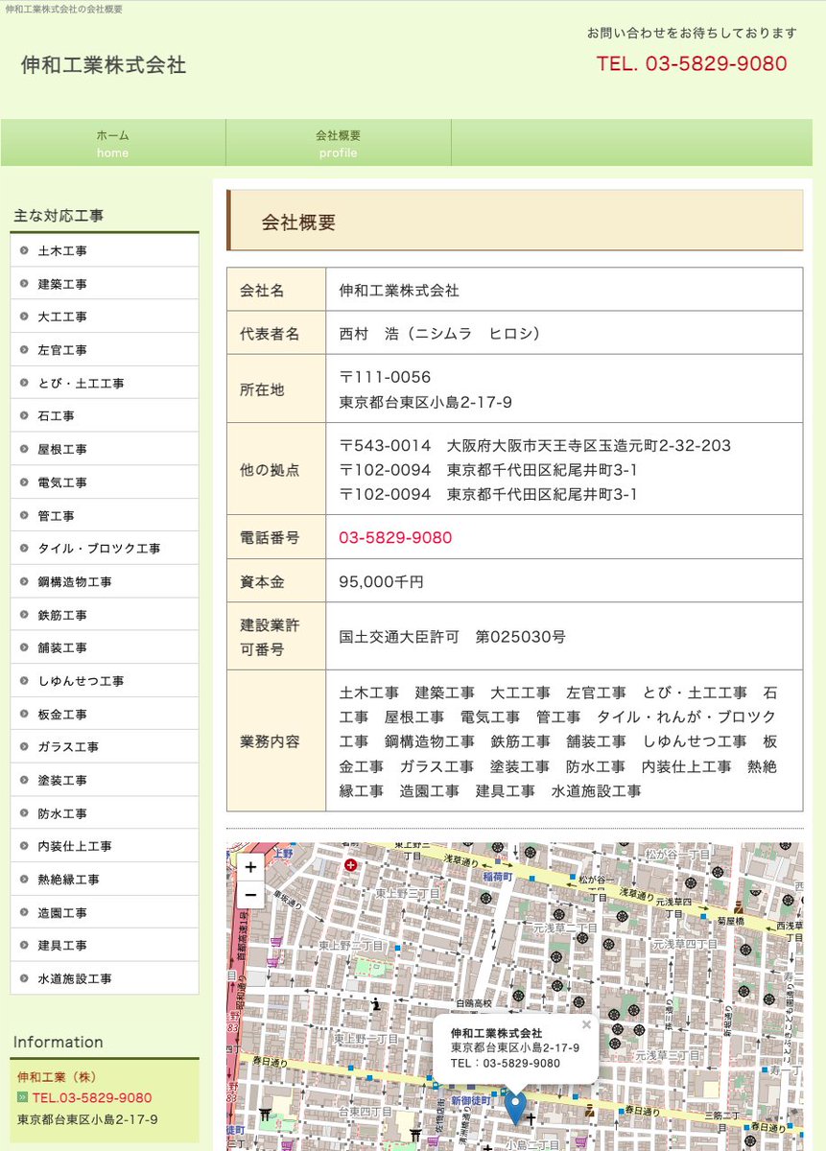
Task: Select 舗装工事 sidebar entry
Action: (x=105, y=647)
